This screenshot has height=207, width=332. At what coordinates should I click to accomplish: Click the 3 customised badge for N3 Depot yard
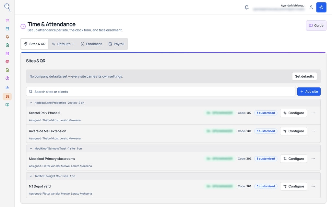[266, 186]
